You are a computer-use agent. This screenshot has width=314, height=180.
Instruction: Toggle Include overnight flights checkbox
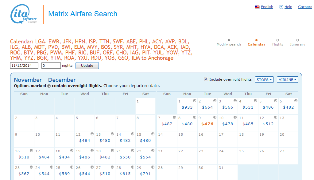(206, 79)
